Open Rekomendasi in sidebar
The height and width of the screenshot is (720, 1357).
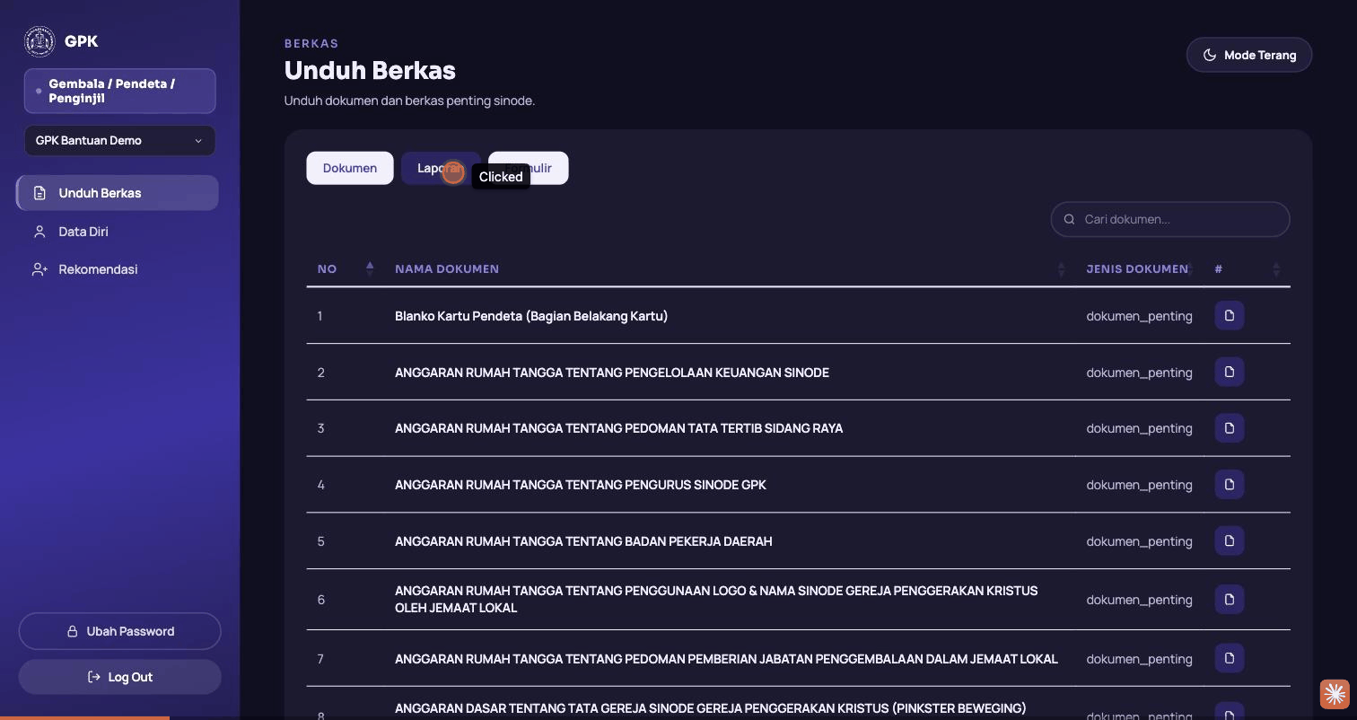[x=118, y=269]
